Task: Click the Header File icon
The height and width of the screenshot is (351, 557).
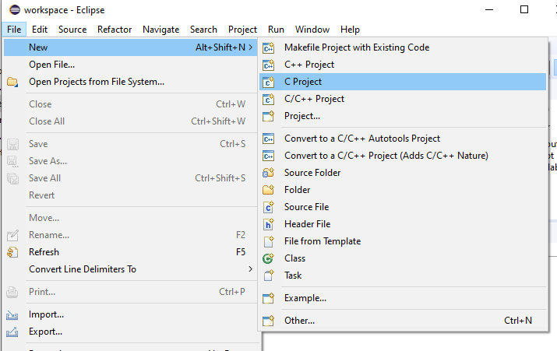Action: click(269, 224)
